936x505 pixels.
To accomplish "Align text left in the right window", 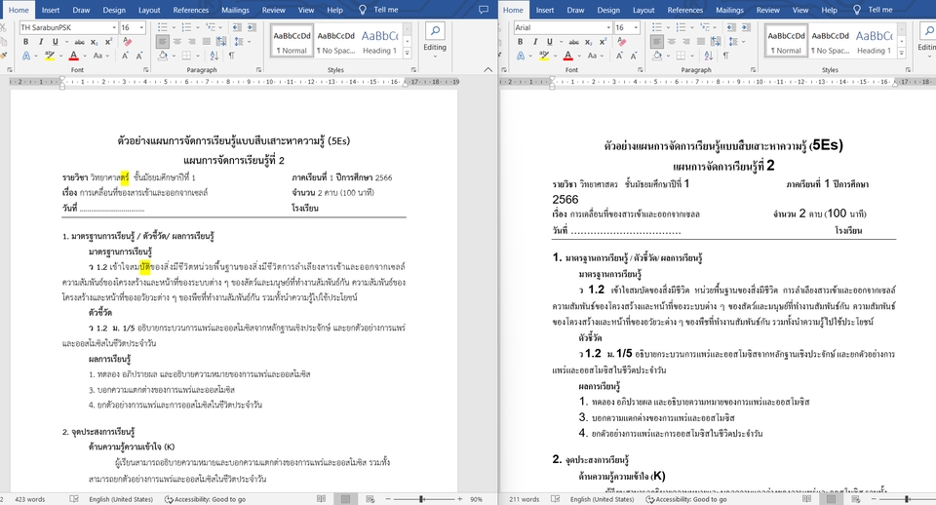I will [656, 42].
